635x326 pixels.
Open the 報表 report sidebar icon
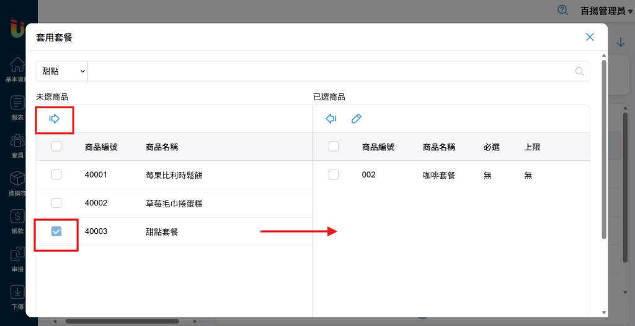pos(17,103)
